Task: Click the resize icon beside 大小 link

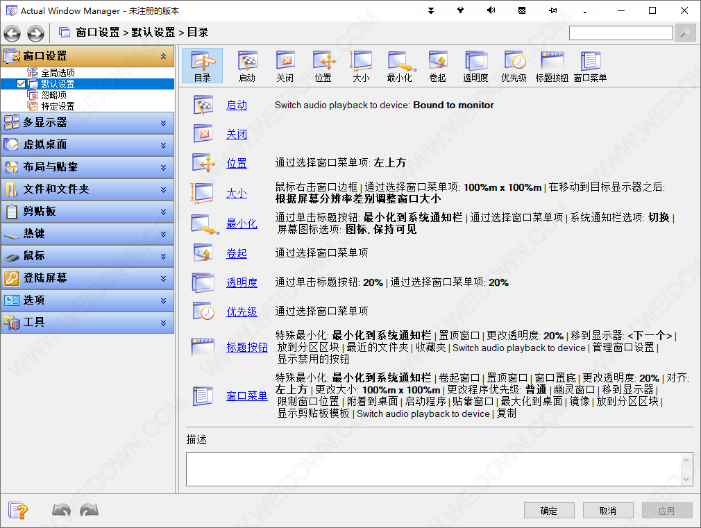Action: tap(203, 193)
